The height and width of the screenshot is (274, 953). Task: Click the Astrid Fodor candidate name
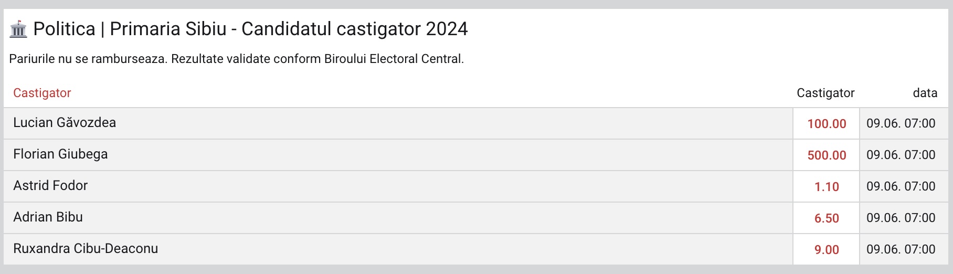50,186
